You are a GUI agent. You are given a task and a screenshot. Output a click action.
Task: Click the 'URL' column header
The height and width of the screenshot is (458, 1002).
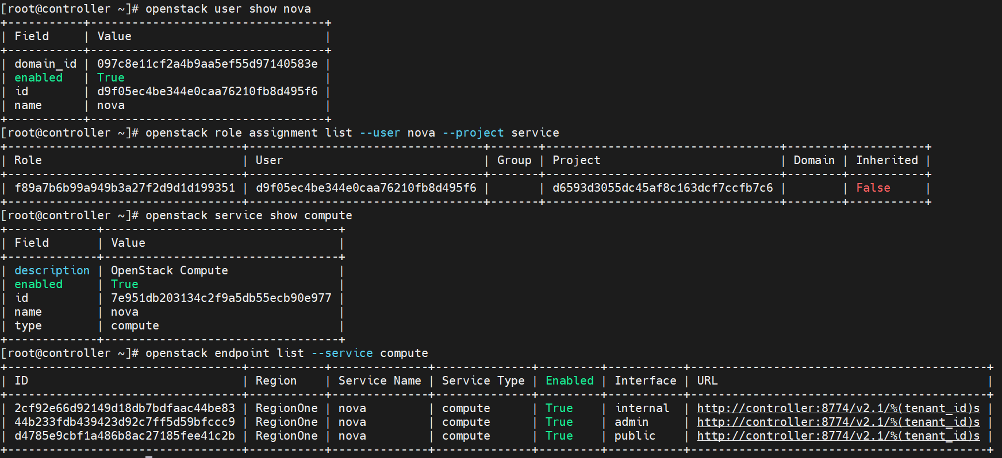pyautogui.click(x=708, y=381)
